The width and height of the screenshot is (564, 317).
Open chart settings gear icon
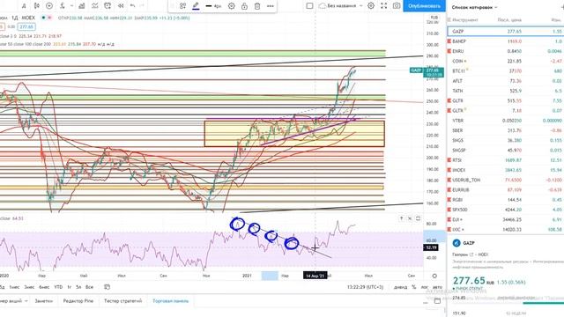tap(371, 6)
